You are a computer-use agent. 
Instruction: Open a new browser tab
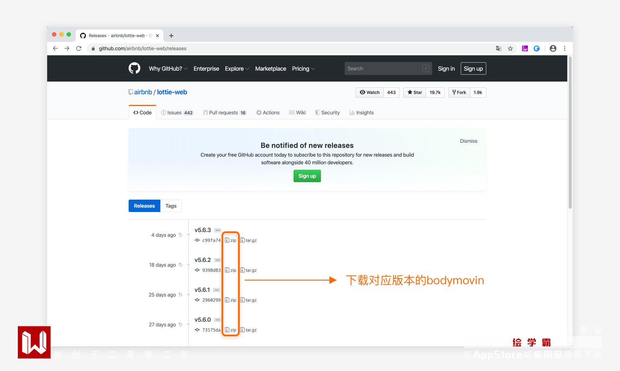click(171, 36)
